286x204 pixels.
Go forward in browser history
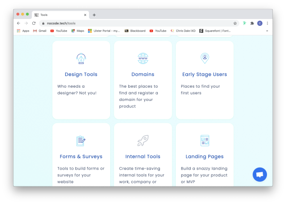(x=26, y=23)
